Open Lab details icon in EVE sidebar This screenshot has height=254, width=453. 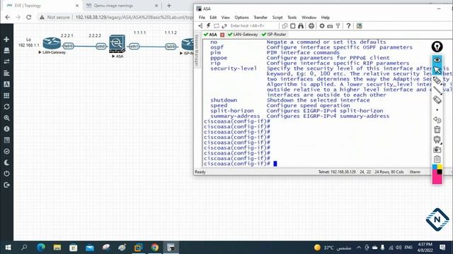click(6, 140)
